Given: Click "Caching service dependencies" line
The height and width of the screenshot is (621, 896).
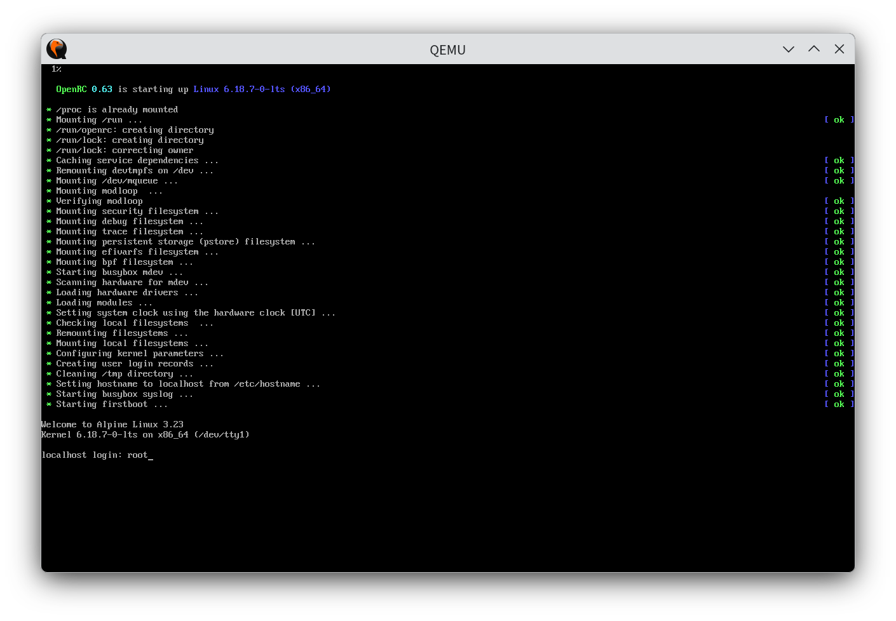Looking at the screenshot, I should 137,161.
